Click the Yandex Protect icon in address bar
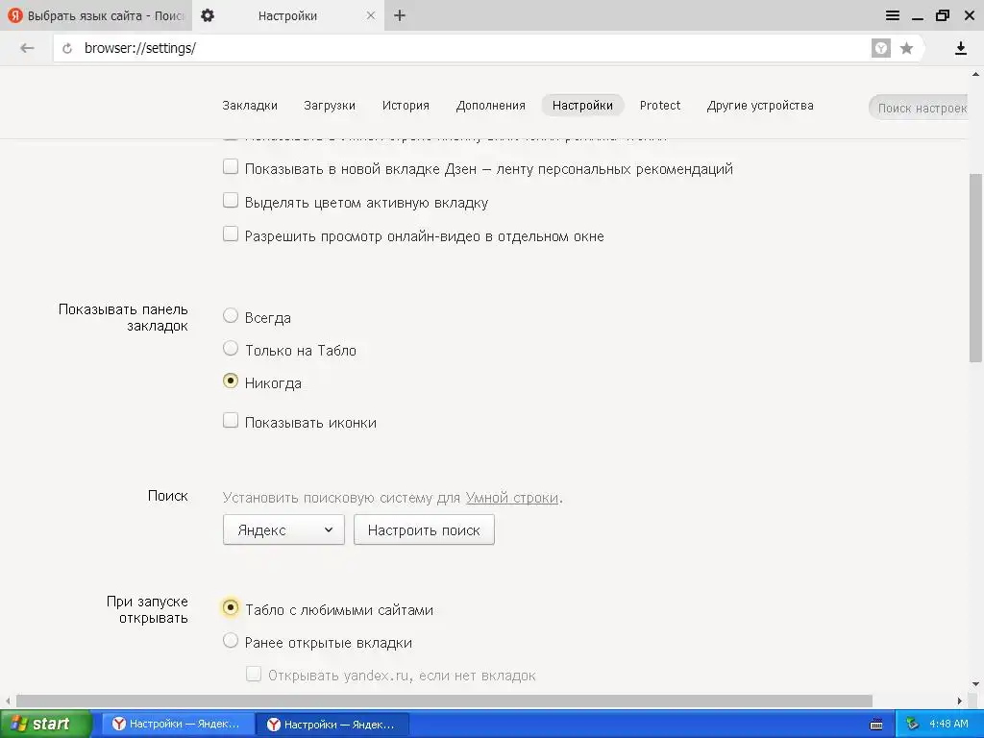This screenshot has height=738, width=984. (x=880, y=48)
